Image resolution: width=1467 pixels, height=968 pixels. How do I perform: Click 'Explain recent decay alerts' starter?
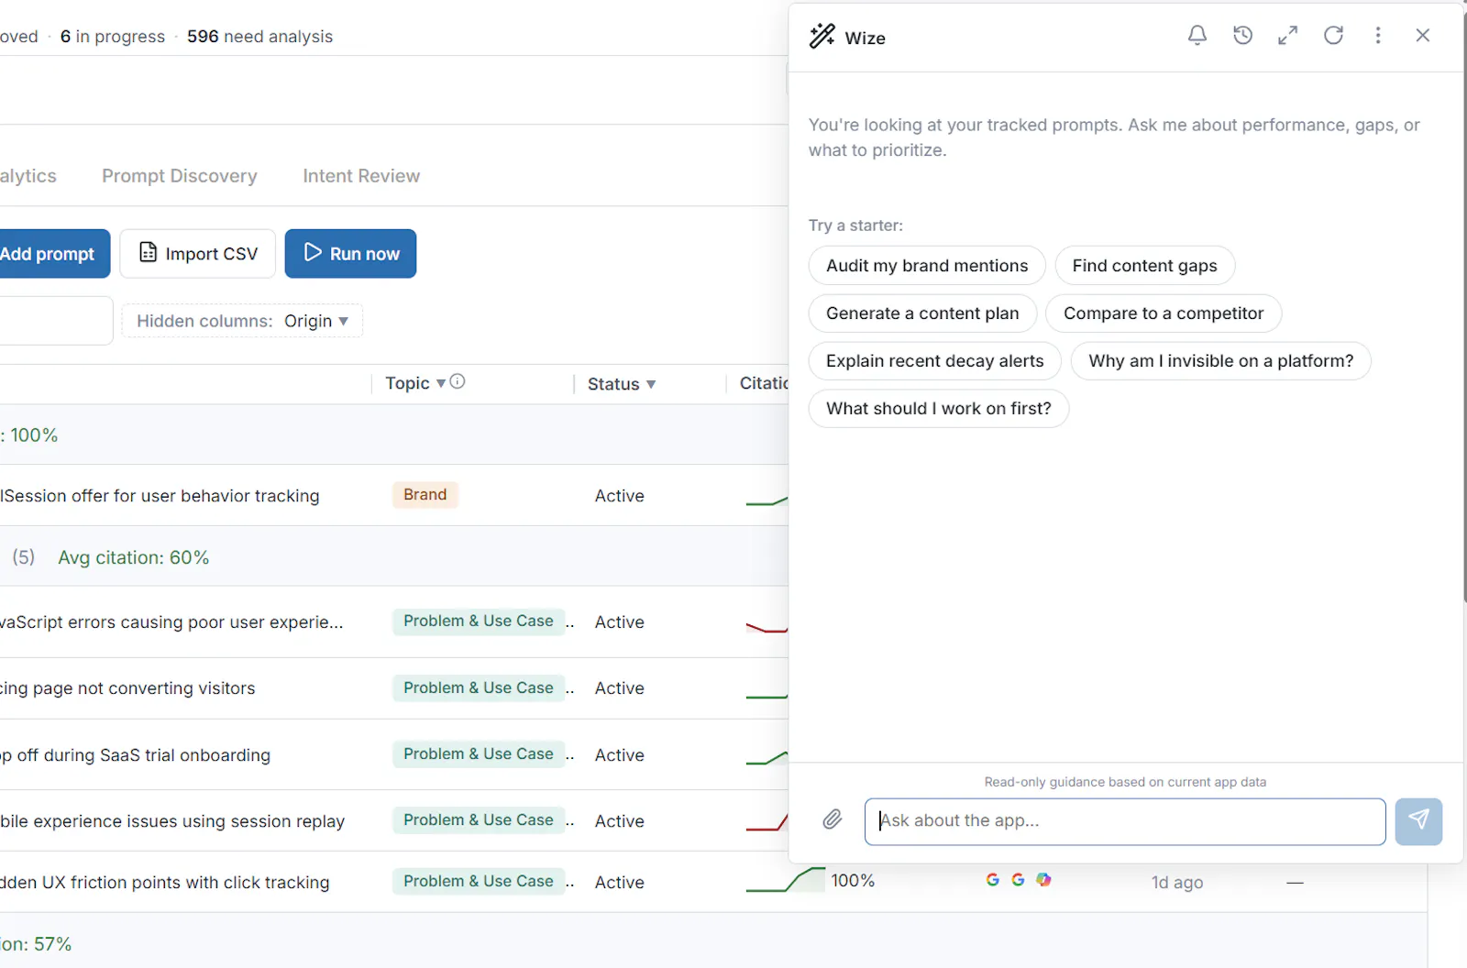(935, 361)
